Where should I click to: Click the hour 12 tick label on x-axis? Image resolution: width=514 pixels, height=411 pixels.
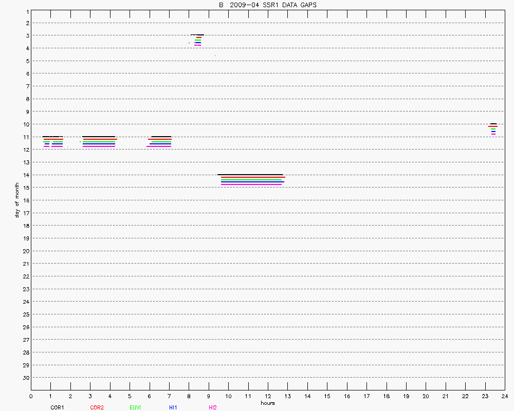[x=267, y=396]
